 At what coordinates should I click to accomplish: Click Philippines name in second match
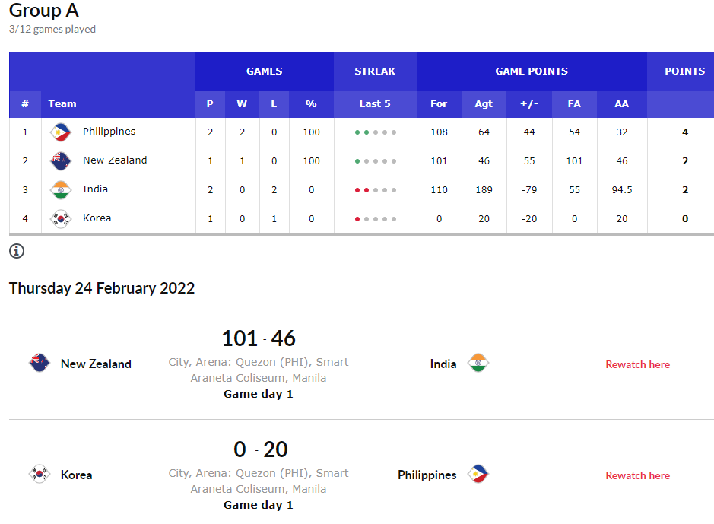pos(427,475)
